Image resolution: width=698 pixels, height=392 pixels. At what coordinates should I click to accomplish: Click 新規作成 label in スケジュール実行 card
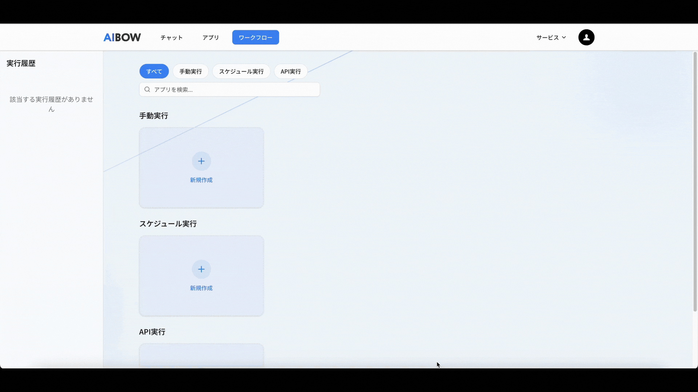[x=201, y=288]
